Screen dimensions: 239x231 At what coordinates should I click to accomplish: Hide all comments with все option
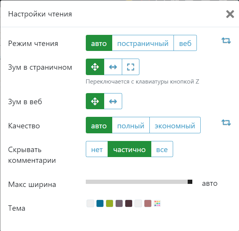point(162,149)
